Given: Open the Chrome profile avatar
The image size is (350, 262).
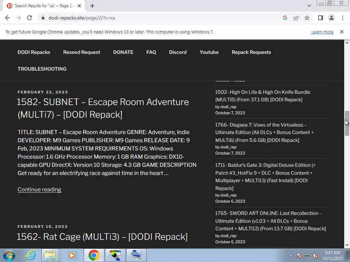Looking at the screenshot, I should coord(332,18).
